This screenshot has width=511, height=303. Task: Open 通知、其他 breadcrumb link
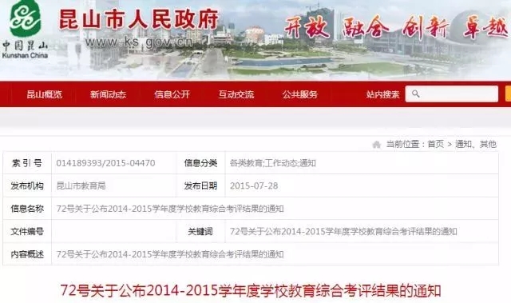pyautogui.click(x=476, y=144)
